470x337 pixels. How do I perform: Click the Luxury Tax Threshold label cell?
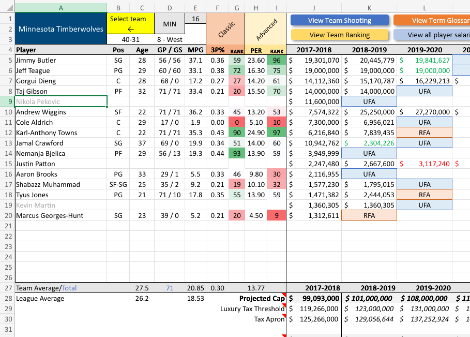pos(252,309)
